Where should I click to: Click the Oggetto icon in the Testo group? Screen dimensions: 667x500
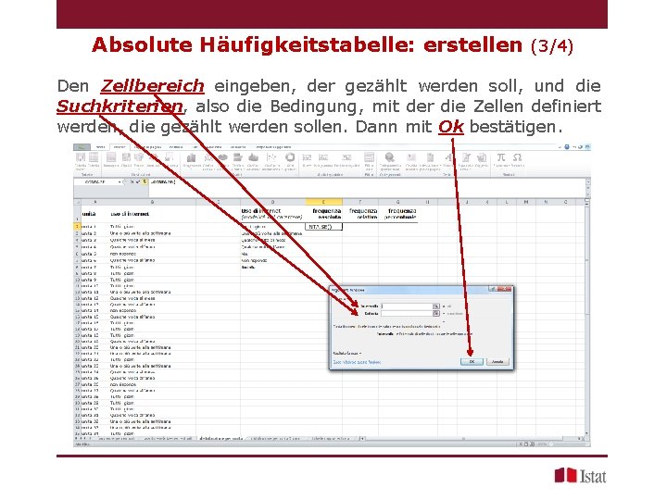coord(481,157)
